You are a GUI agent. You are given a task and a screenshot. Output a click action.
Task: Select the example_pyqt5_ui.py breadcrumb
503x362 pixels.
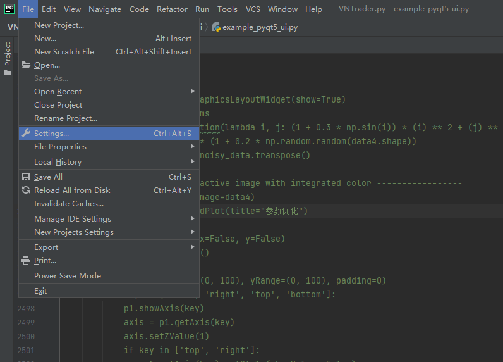tap(260, 28)
